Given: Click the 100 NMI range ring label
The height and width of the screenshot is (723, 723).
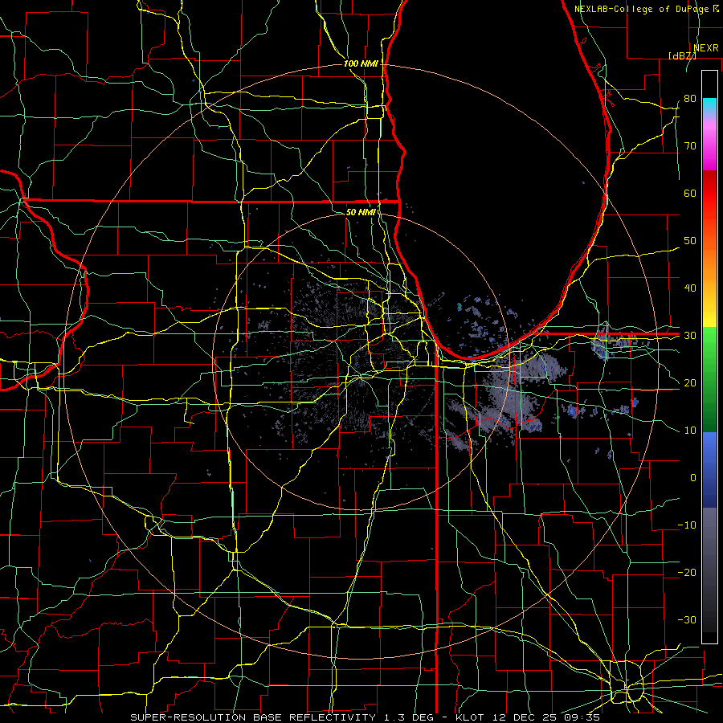Looking at the screenshot, I should (x=361, y=63).
